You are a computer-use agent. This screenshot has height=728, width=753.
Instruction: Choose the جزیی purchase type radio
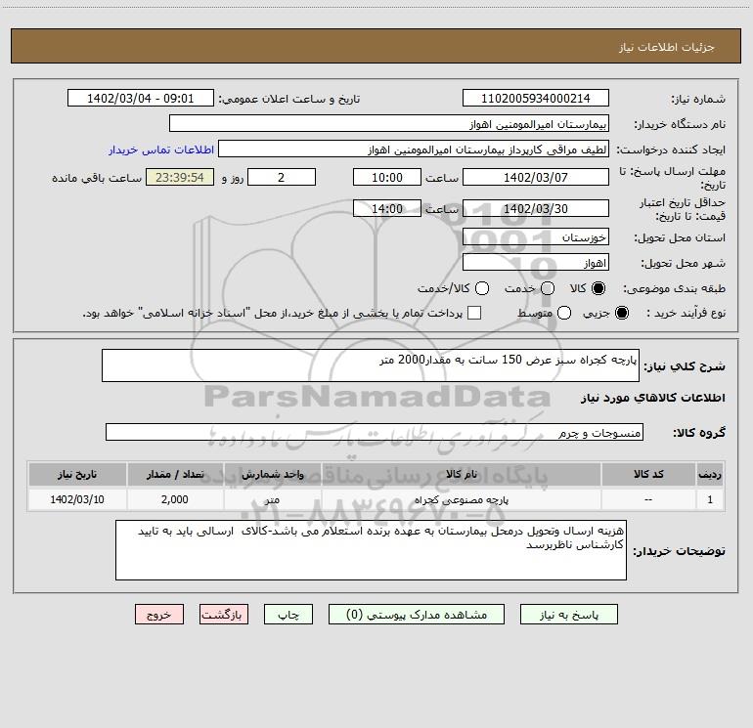(x=622, y=313)
